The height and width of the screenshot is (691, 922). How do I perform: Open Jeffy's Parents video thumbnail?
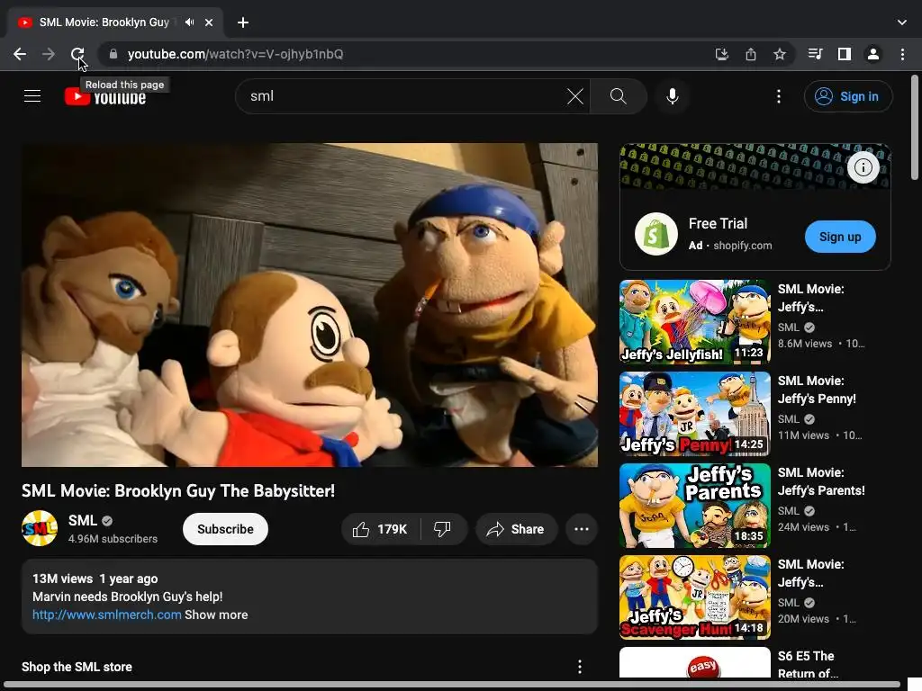(694, 506)
